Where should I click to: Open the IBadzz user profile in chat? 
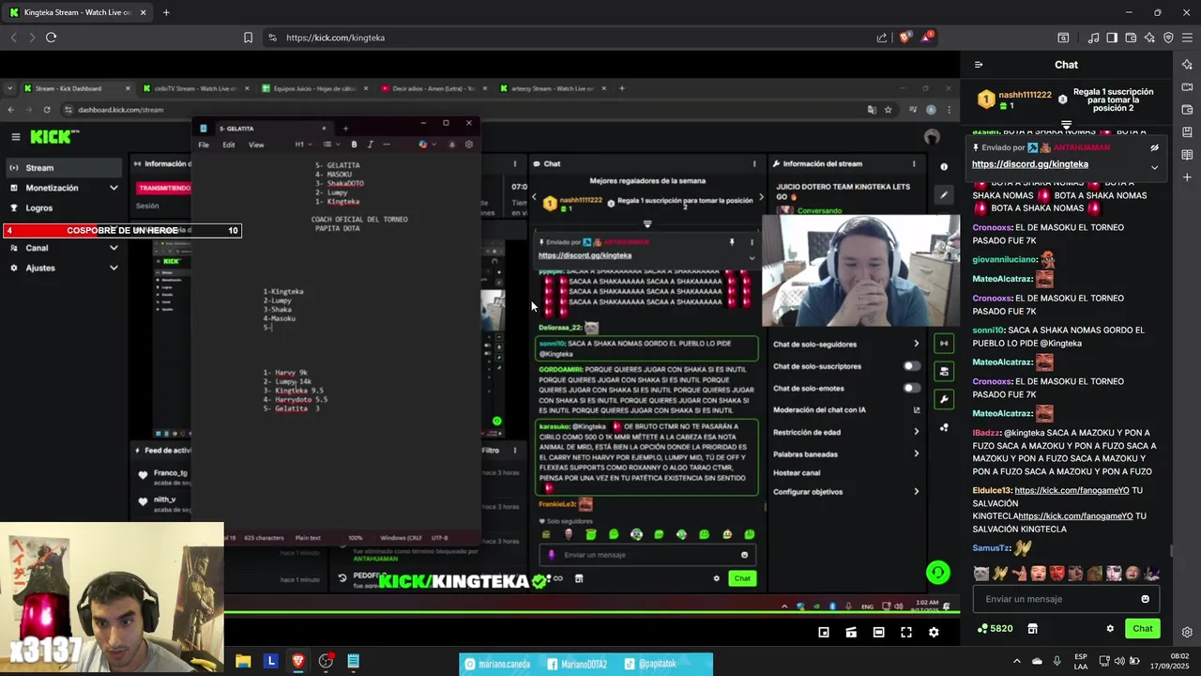tap(986, 434)
